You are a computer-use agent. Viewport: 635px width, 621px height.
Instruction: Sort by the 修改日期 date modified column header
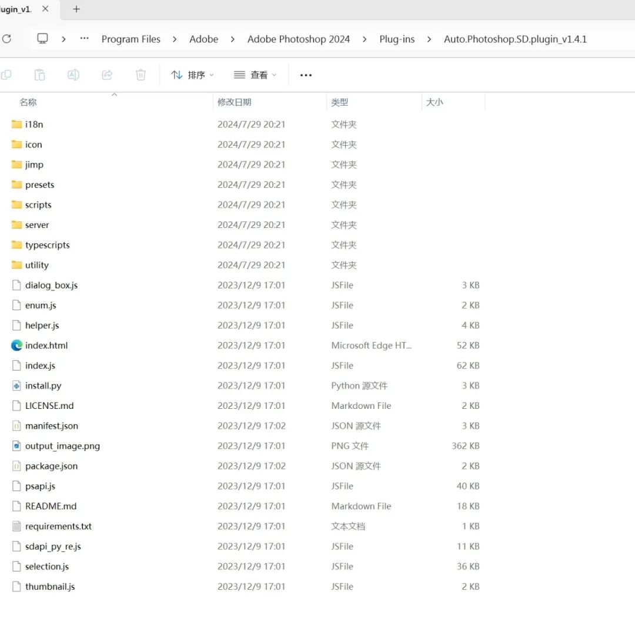click(x=235, y=102)
